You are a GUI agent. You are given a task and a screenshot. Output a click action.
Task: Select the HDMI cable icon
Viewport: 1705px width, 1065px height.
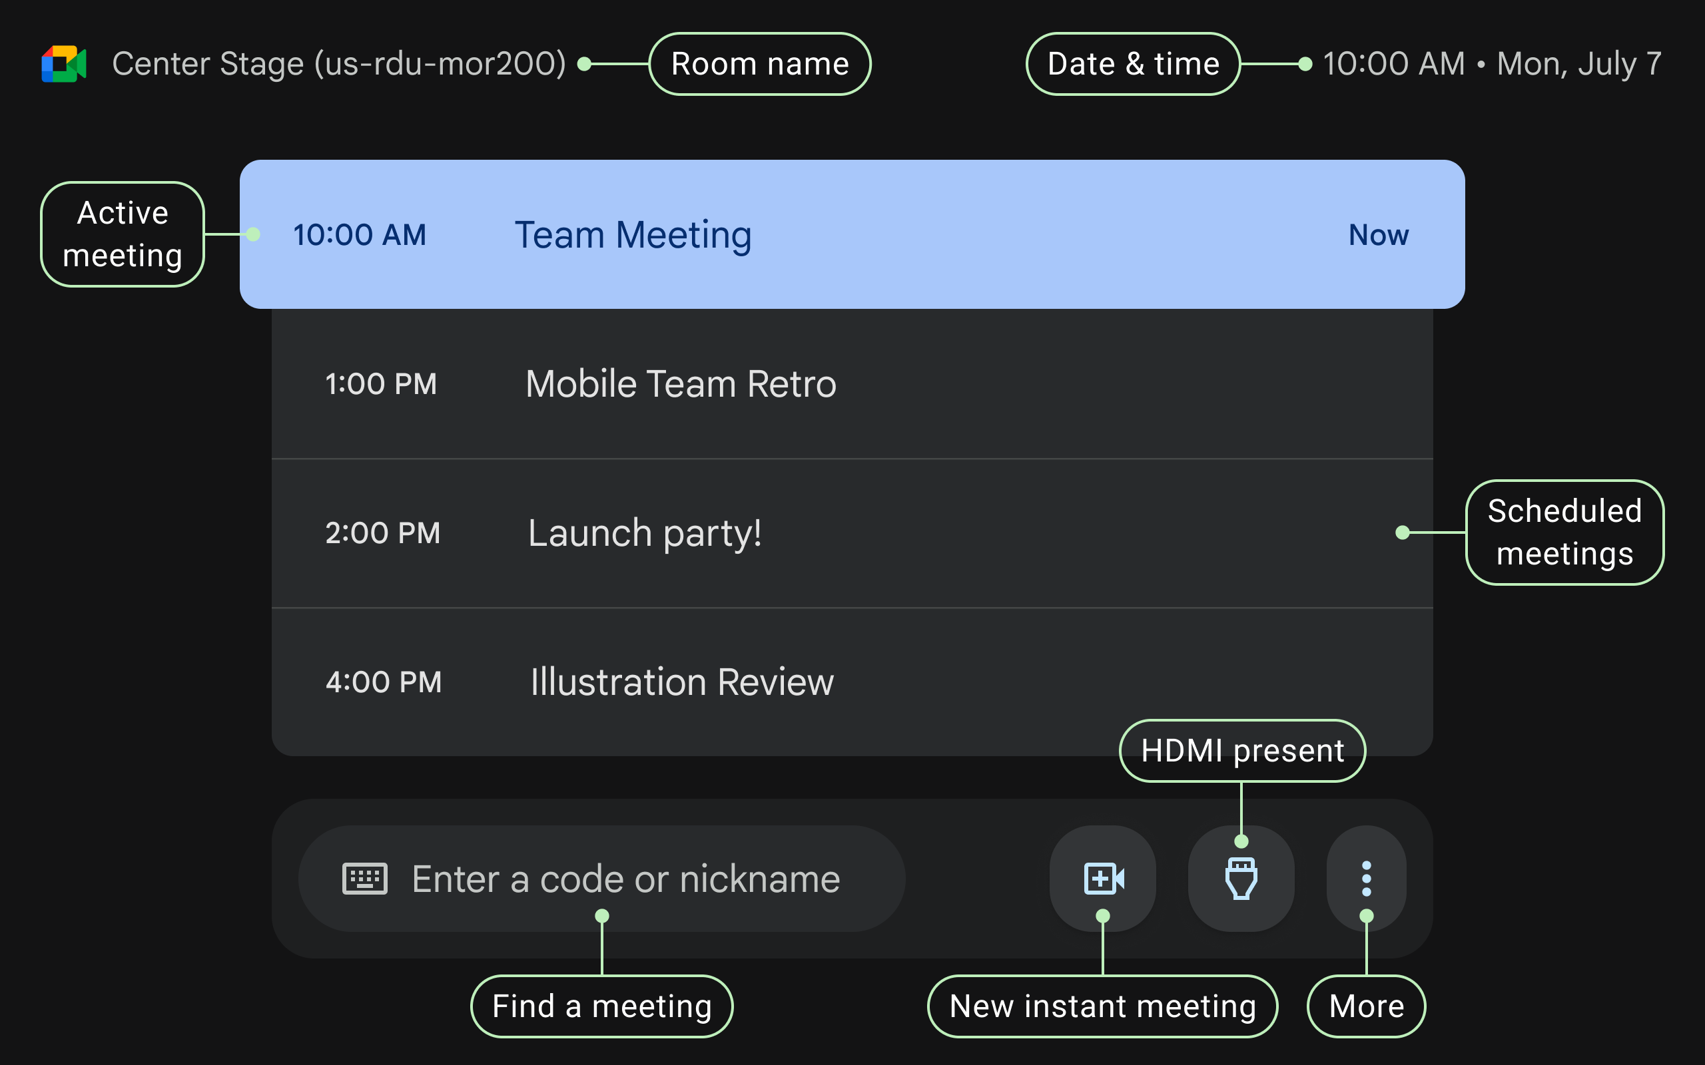click(1241, 878)
